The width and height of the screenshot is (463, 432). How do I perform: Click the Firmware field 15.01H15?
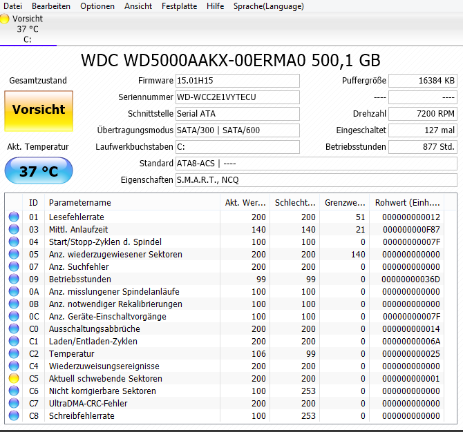point(238,81)
